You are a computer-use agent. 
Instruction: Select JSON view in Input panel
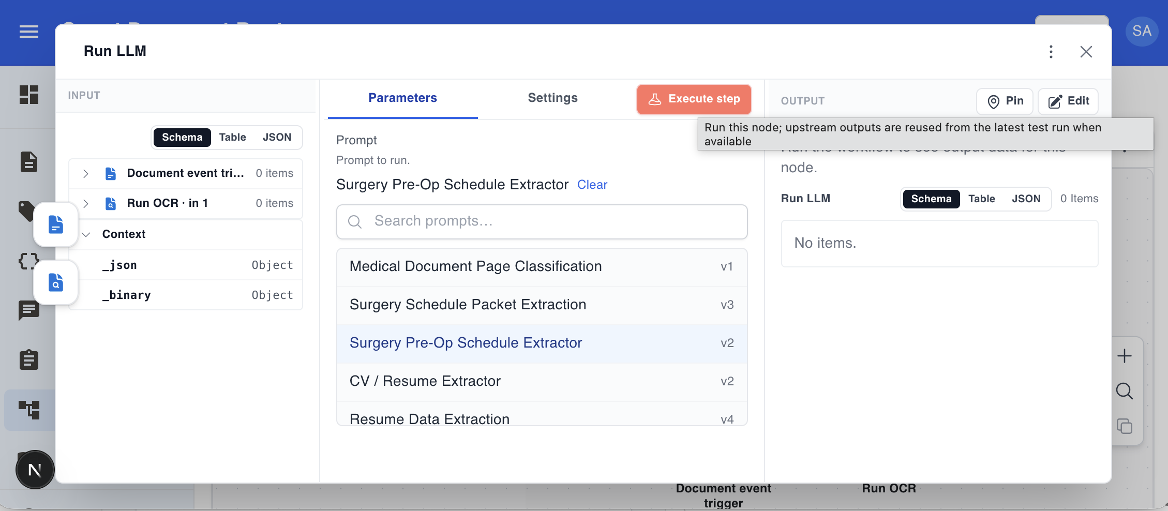pos(277,137)
